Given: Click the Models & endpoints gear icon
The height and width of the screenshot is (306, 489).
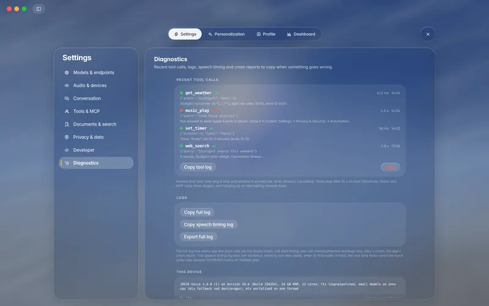Looking at the screenshot, I should pyautogui.click(x=67, y=72).
